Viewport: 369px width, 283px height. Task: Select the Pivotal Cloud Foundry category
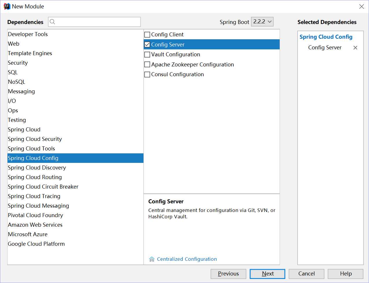click(x=75, y=215)
